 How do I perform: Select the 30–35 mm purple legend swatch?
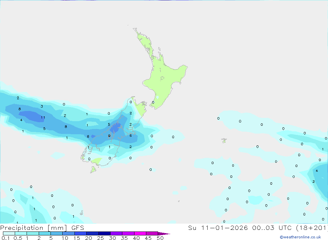(x=116, y=233)
